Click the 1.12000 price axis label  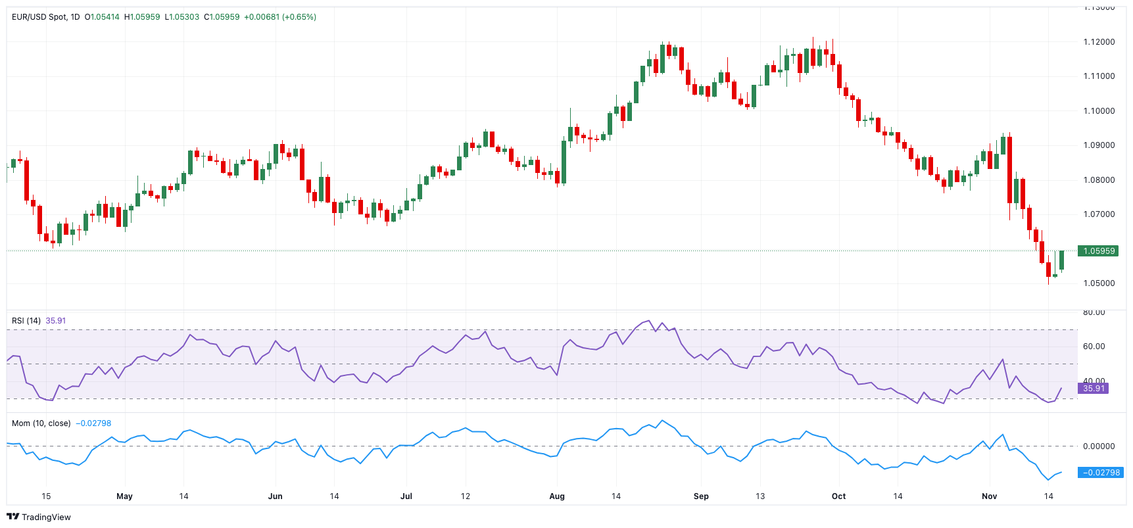tap(1099, 42)
